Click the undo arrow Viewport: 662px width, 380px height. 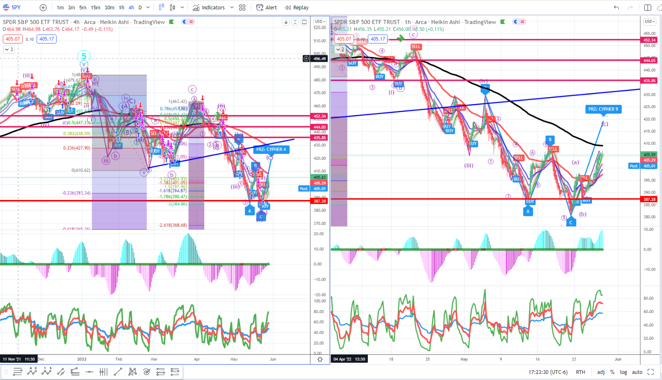pyautogui.click(x=616, y=7)
